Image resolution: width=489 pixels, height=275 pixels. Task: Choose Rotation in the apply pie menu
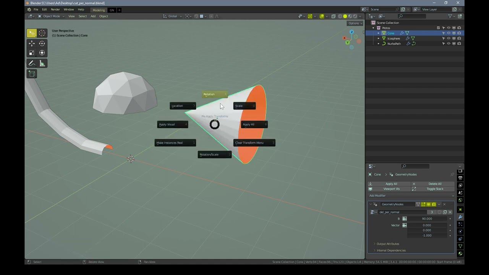[214, 94]
